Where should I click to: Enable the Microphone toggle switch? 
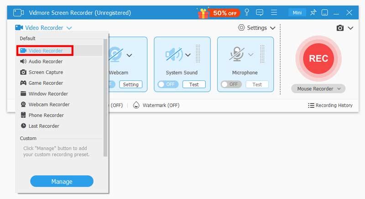click(x=230, y=85)
